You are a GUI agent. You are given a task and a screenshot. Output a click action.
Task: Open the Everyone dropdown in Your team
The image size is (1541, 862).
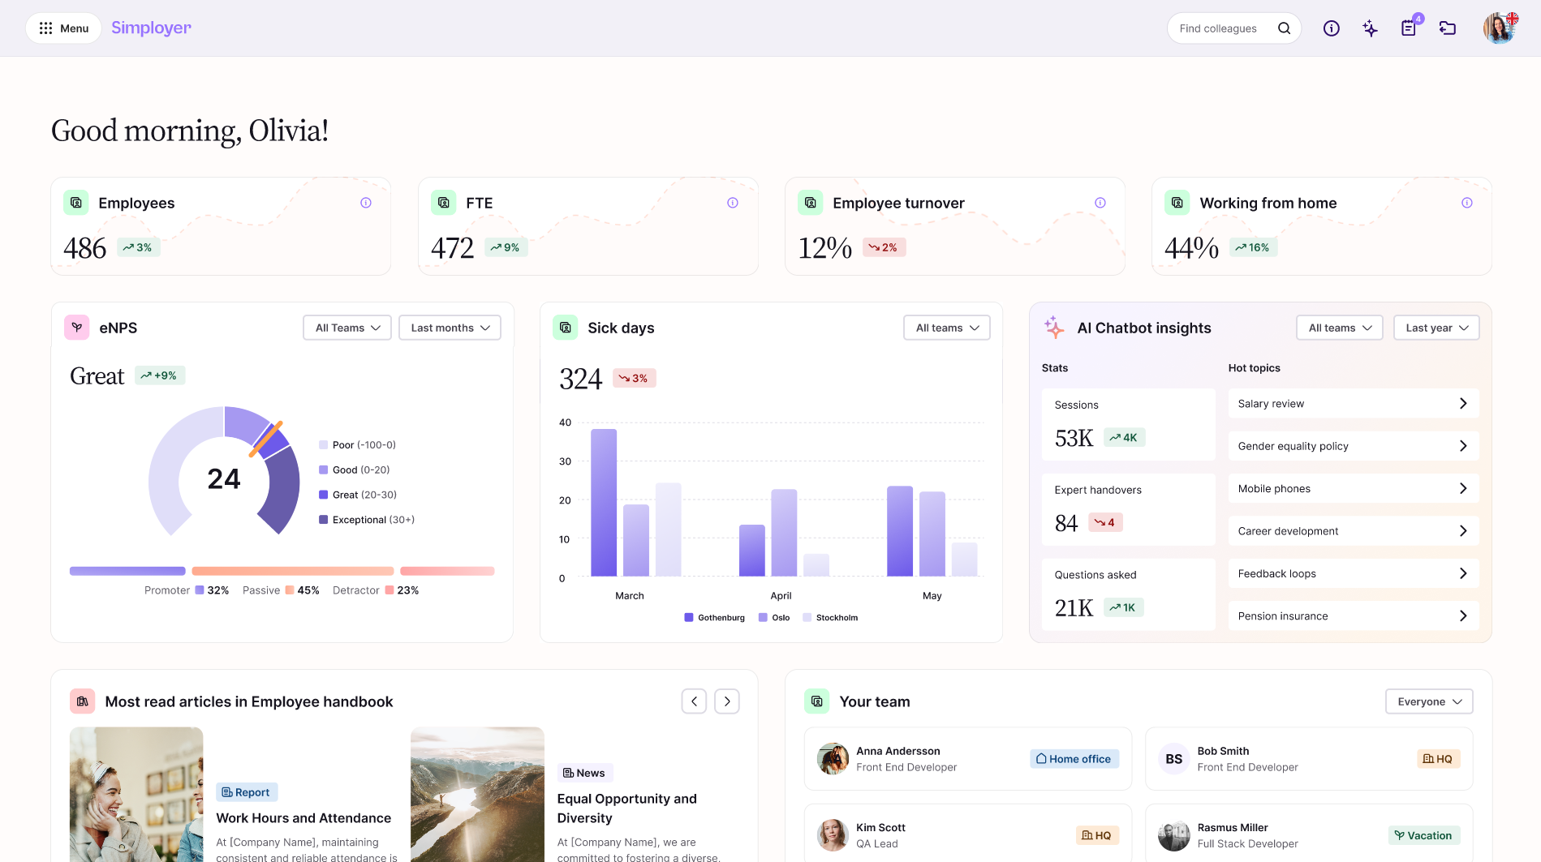(1428, 701)
